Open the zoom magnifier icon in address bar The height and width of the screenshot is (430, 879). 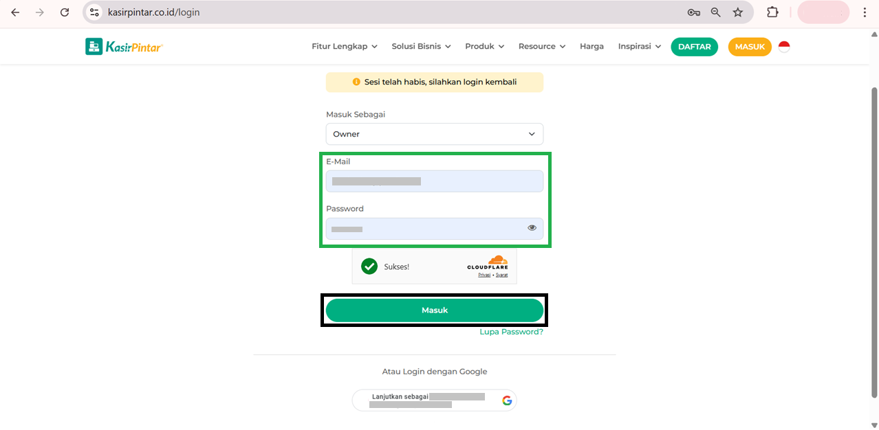click(716, 12)
